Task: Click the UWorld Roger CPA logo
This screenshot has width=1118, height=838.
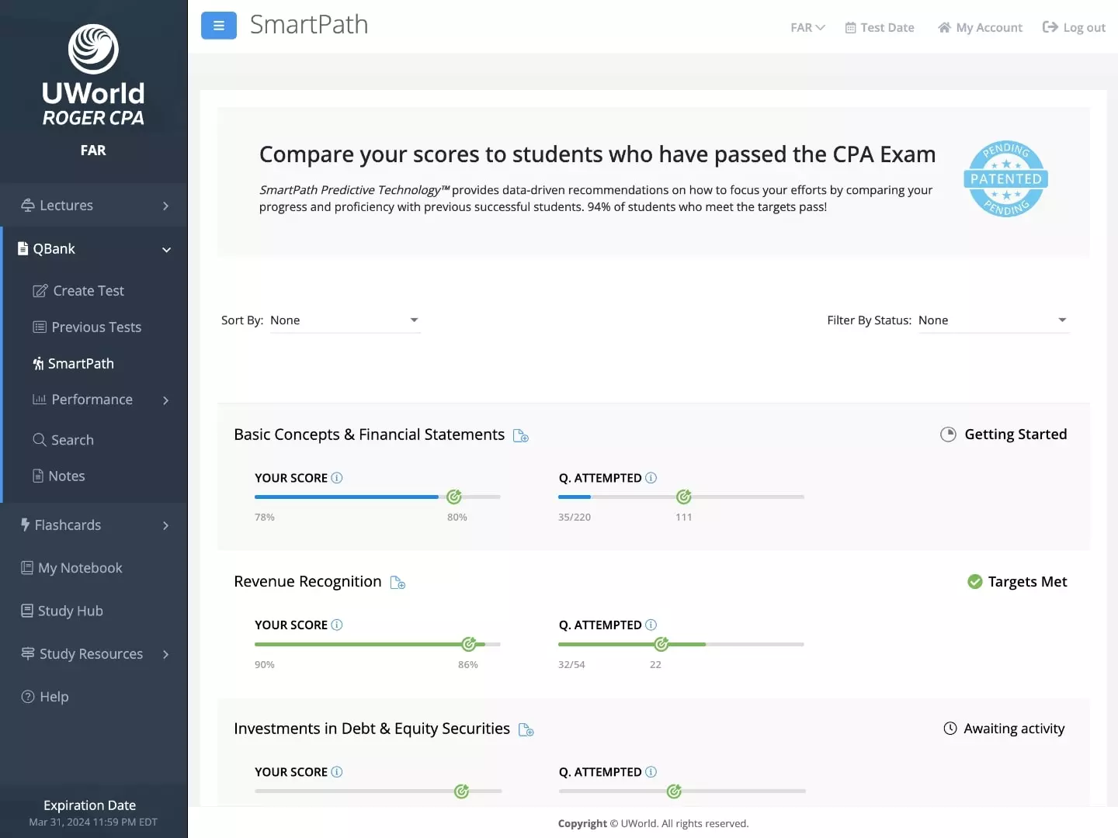Action: pos(93,76)
